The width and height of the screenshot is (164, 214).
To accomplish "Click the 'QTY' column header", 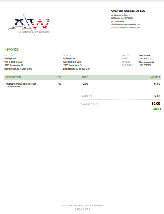I will [x=59, y=77].
